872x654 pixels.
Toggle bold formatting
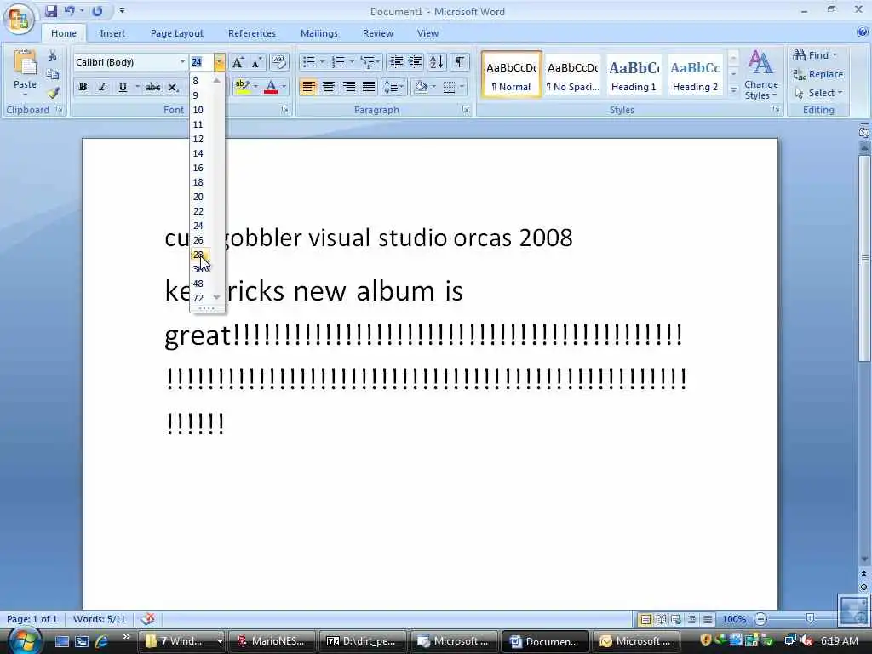tap(83, 88)
